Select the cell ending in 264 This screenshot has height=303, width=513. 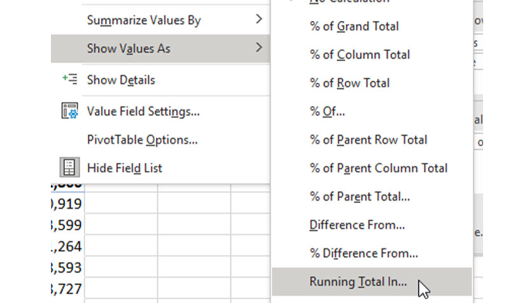coord(67,246)
